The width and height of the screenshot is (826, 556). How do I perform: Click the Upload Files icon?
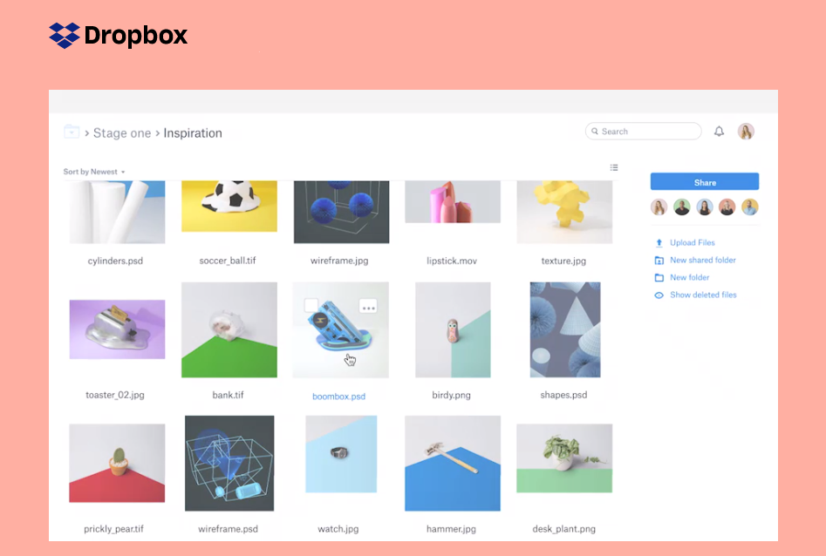(x=659, y=243)
